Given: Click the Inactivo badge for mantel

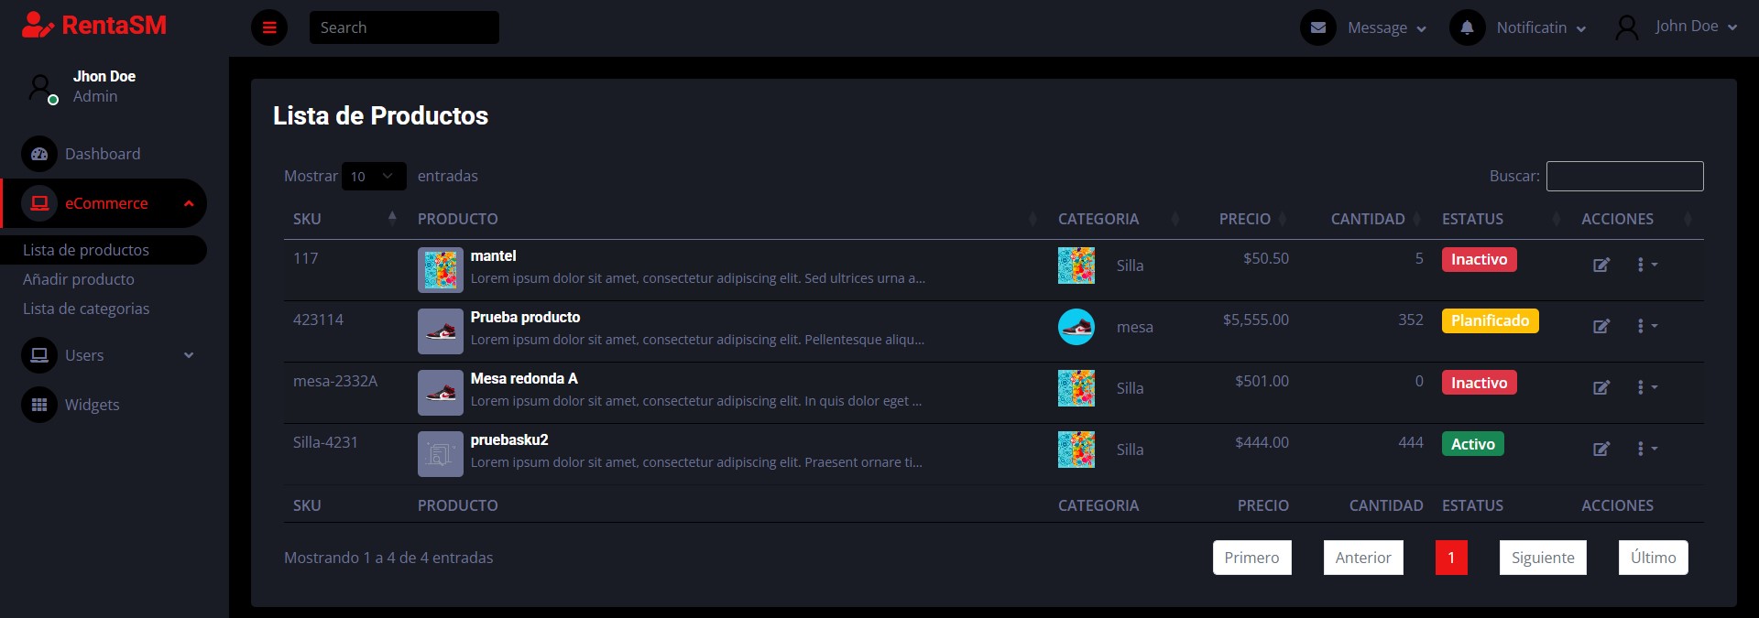Looking at the screenshot, I should (1479, 259).
